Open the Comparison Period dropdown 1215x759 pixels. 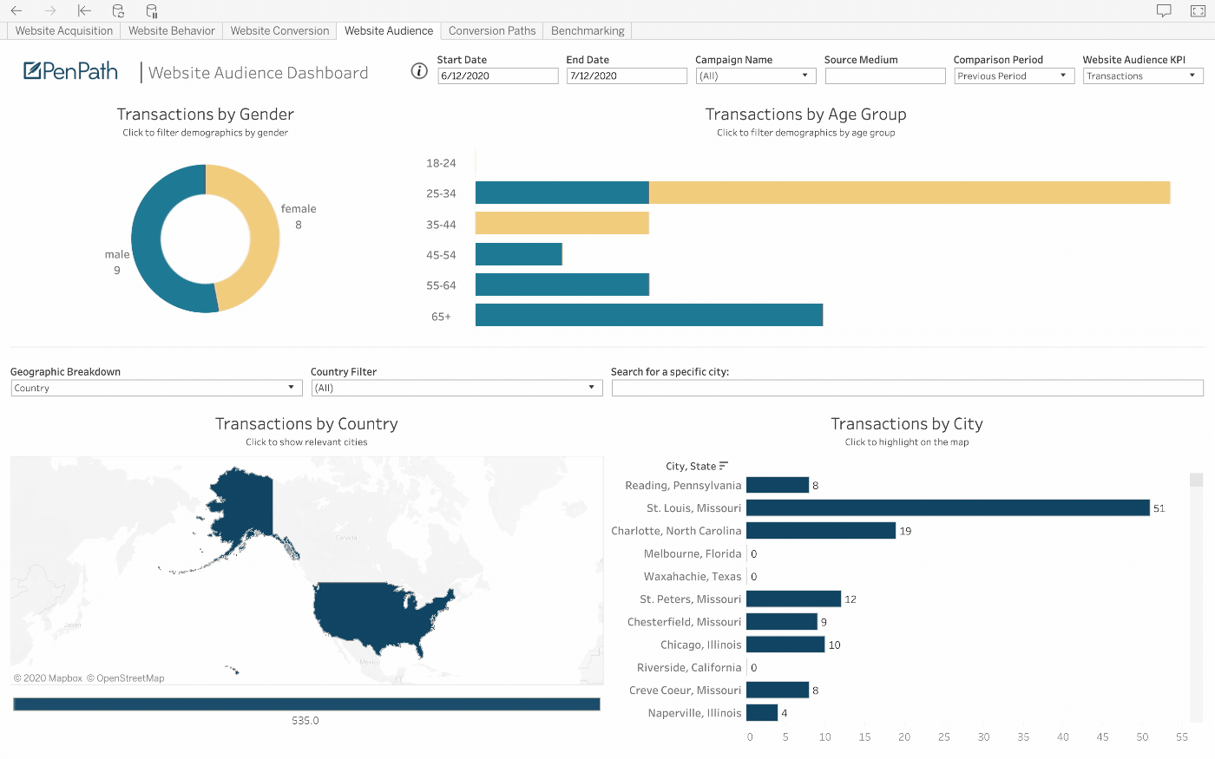pyautogui.click(x=1063, y=75)
